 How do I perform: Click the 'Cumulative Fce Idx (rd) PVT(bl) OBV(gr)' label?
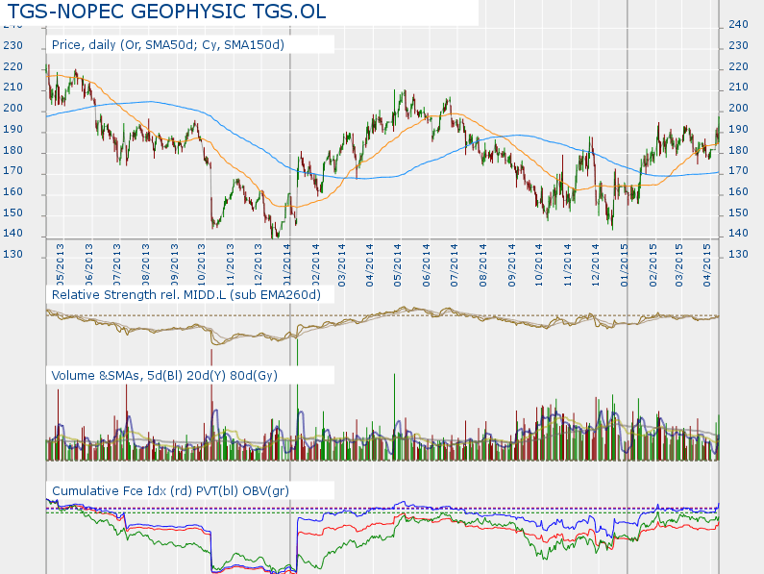pyautogui.click(x=170, y=490)
